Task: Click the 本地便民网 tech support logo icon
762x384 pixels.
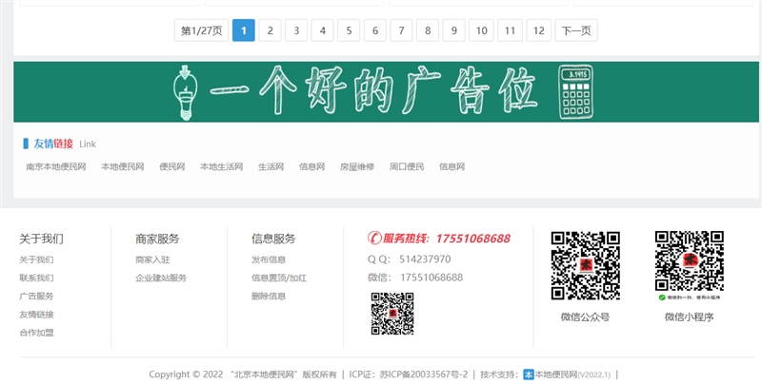Action: 529,374
